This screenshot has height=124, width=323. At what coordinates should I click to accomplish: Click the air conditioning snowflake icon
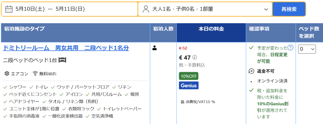click(7, 74)
